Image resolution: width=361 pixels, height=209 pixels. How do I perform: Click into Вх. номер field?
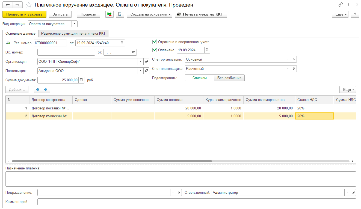pos(66,52)
